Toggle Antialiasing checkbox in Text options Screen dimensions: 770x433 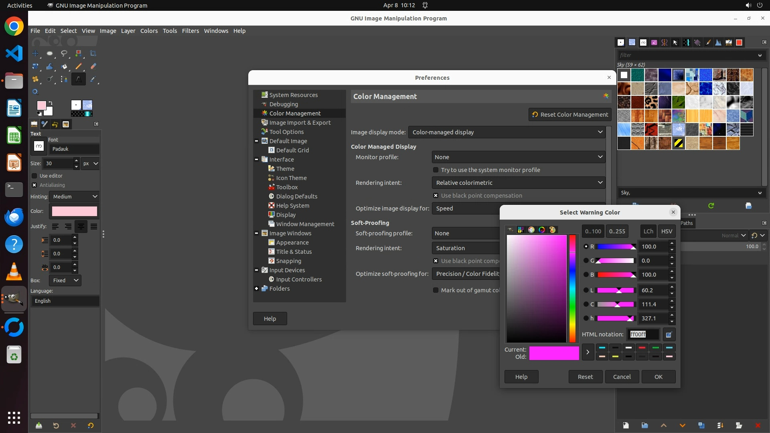[34, 185]
